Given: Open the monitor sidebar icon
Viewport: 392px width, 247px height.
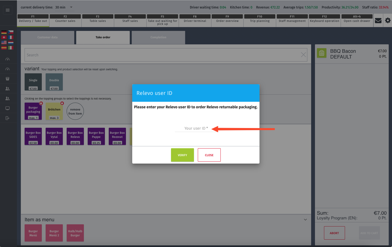Looking at the screenshot, I should pyautogui.click(x=8, y=108).
